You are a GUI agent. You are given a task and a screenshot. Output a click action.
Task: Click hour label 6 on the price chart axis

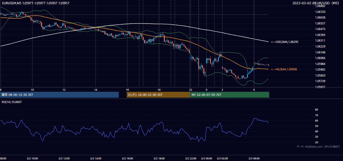[254, 90]
